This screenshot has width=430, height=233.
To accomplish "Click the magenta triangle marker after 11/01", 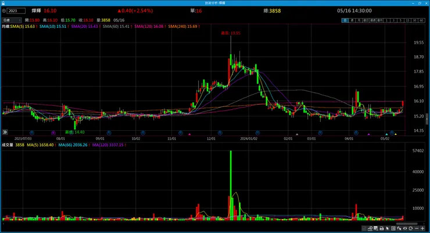I will pyautogui.click(x=189, y=134).
